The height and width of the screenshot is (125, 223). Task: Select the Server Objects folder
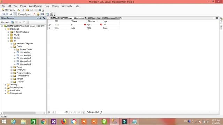tap(16, 87)
